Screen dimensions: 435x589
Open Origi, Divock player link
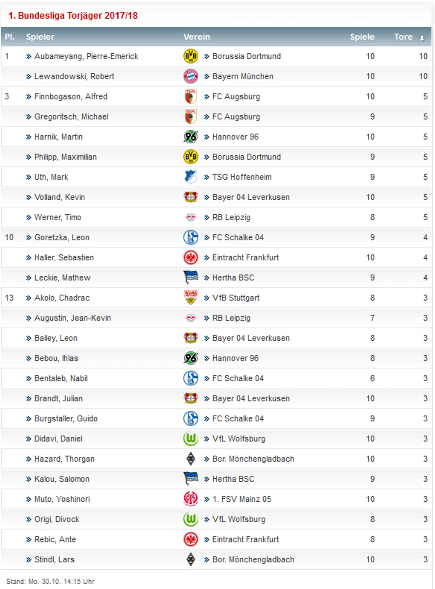pyautogui.click(x=57, y=519)
